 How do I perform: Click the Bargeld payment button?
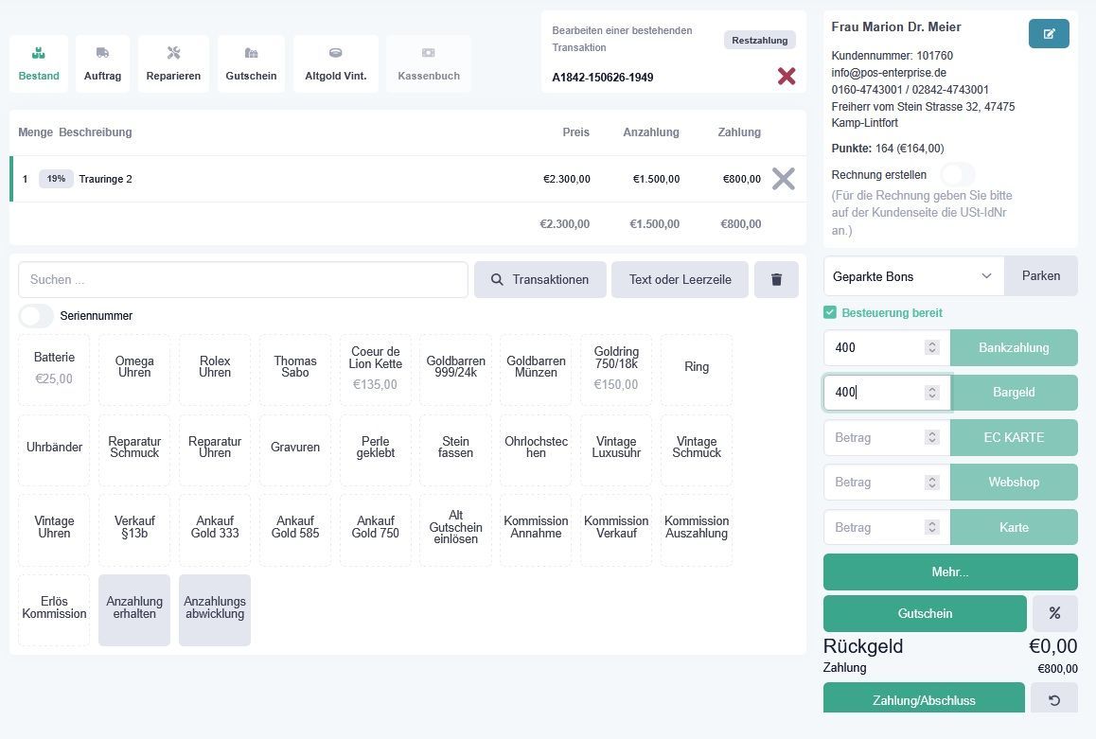point(1014,393)
